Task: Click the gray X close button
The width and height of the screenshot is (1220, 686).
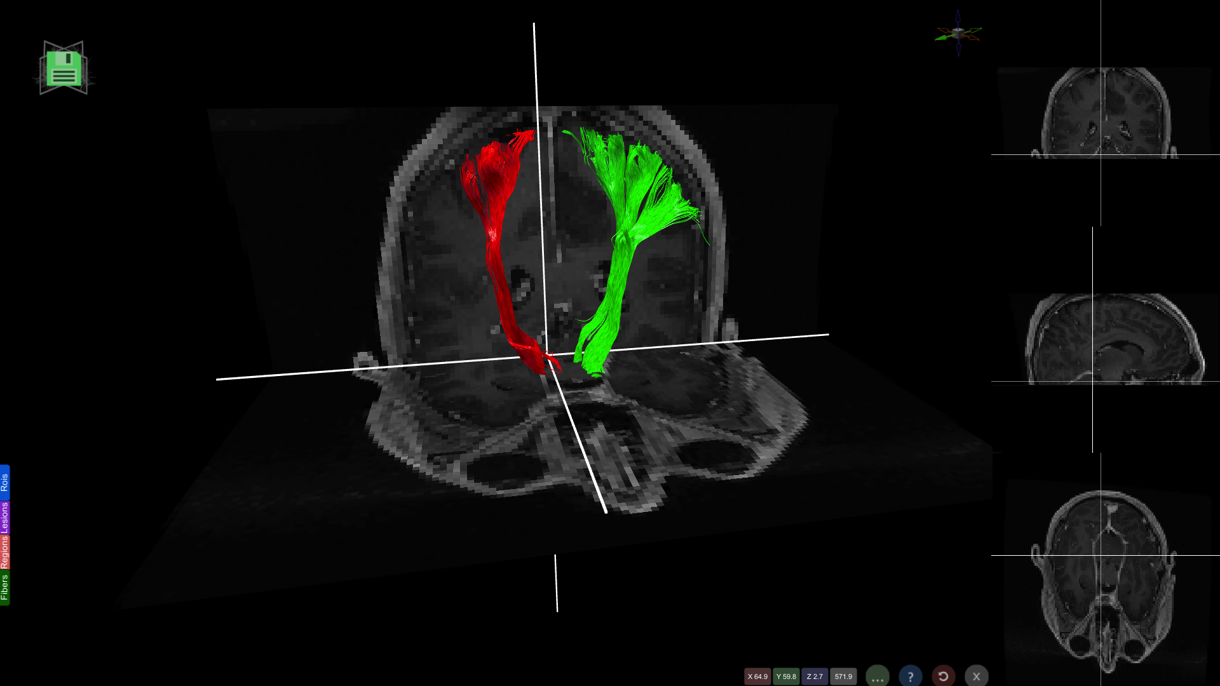Action: pyautogui.click(x=977, y=676)
